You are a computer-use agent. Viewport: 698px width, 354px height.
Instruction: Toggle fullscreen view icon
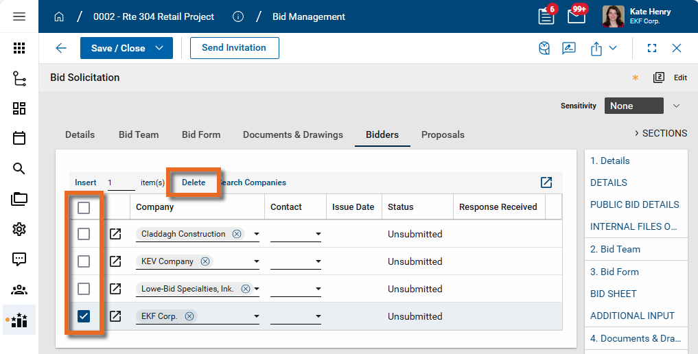(x=652, y=48)
